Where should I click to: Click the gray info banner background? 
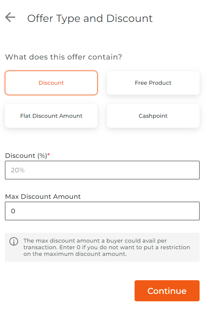pos(102,247)
